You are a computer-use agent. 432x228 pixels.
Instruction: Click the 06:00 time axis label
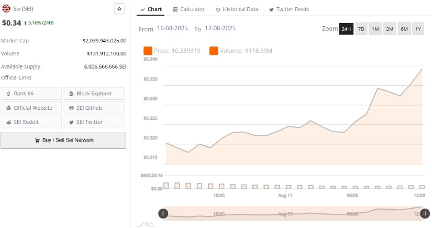352,195
